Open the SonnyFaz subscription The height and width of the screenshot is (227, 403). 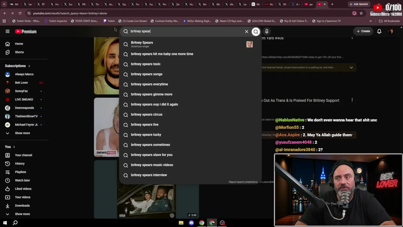point(21,91)
